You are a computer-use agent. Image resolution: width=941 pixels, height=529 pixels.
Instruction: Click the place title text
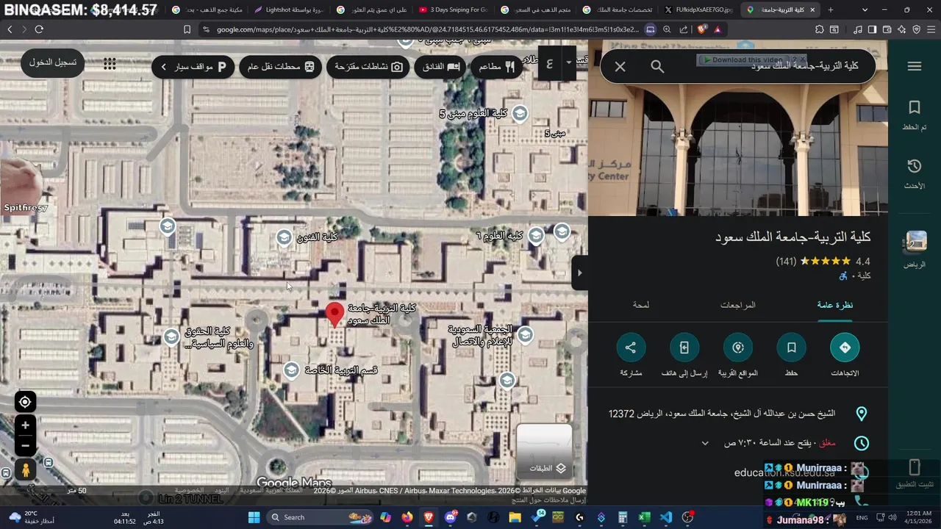[793, 237]
